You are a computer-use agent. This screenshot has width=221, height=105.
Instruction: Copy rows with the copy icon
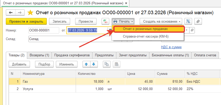coord(106,64)
